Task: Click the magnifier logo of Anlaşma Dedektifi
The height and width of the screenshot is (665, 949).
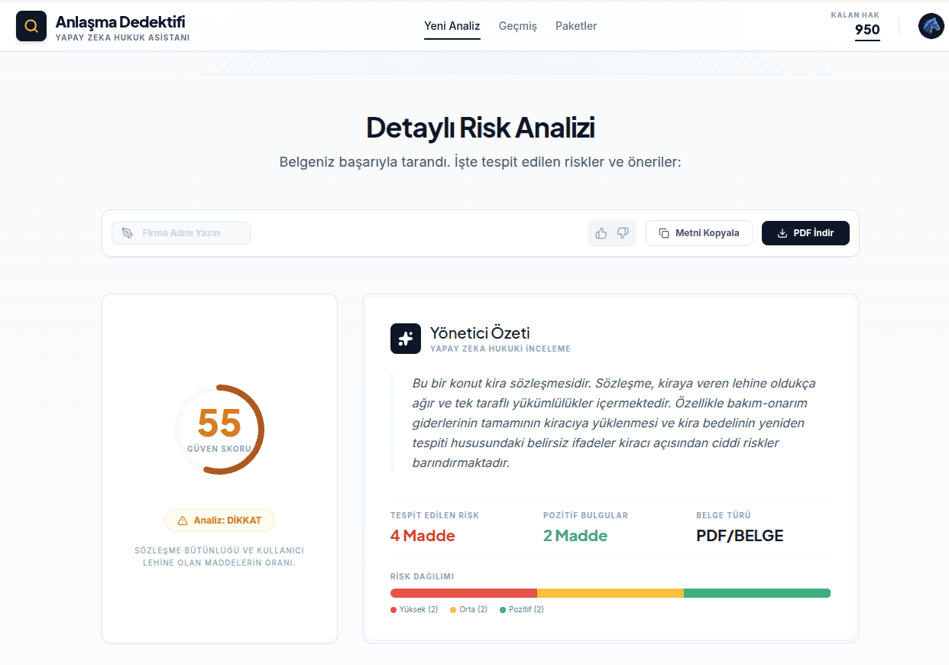Action: pyautogui.click(x=31, y=26)
